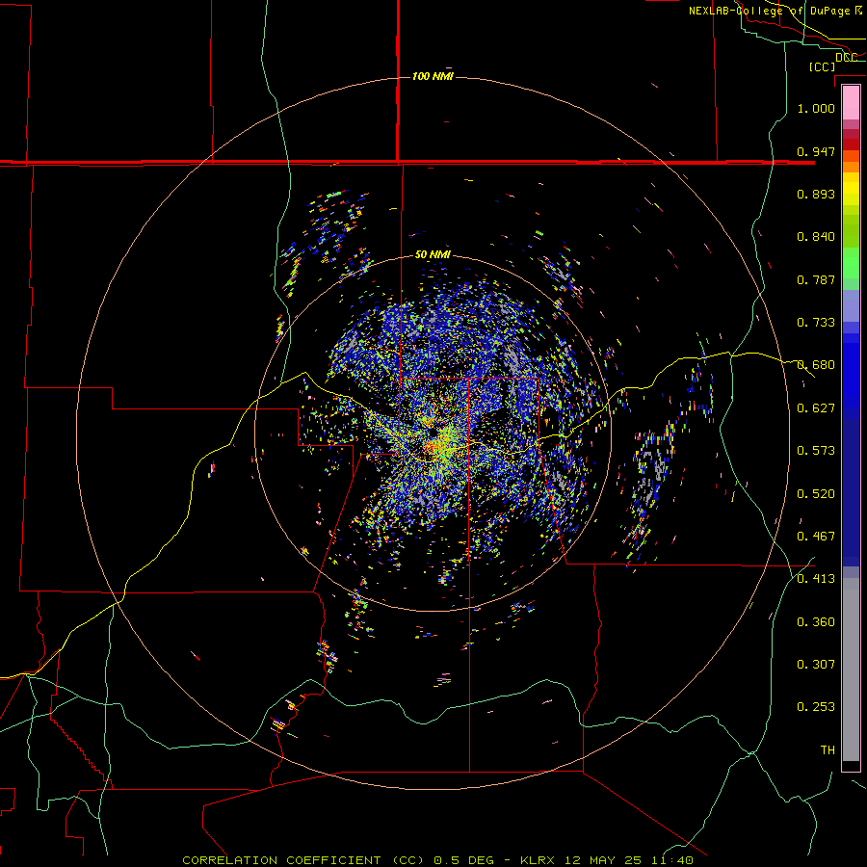Click the 0.253 scale value
867x867 pixels.
click(x=816, y=707)
